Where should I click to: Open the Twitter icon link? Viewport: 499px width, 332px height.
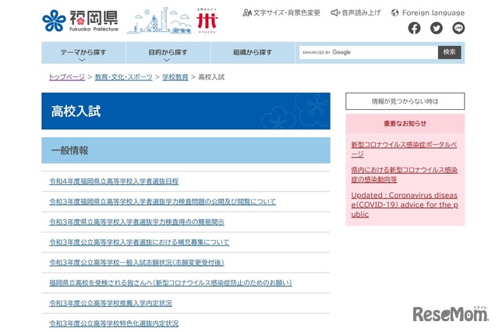pyautogui.click(x=436, y=28)
